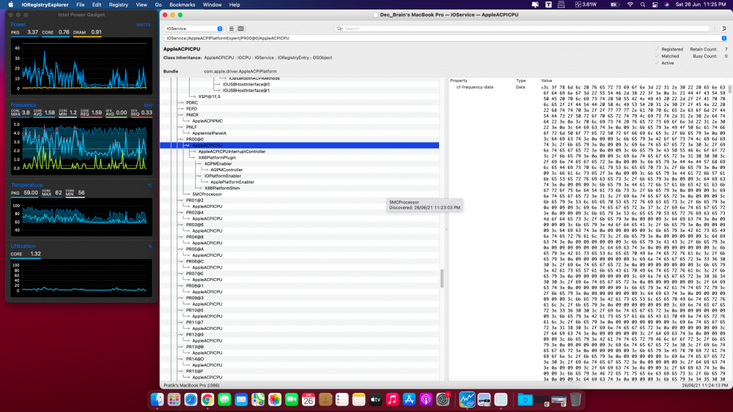The image size is (733, 412).
Task: Open Messages from the Dock
Action: 224,400
